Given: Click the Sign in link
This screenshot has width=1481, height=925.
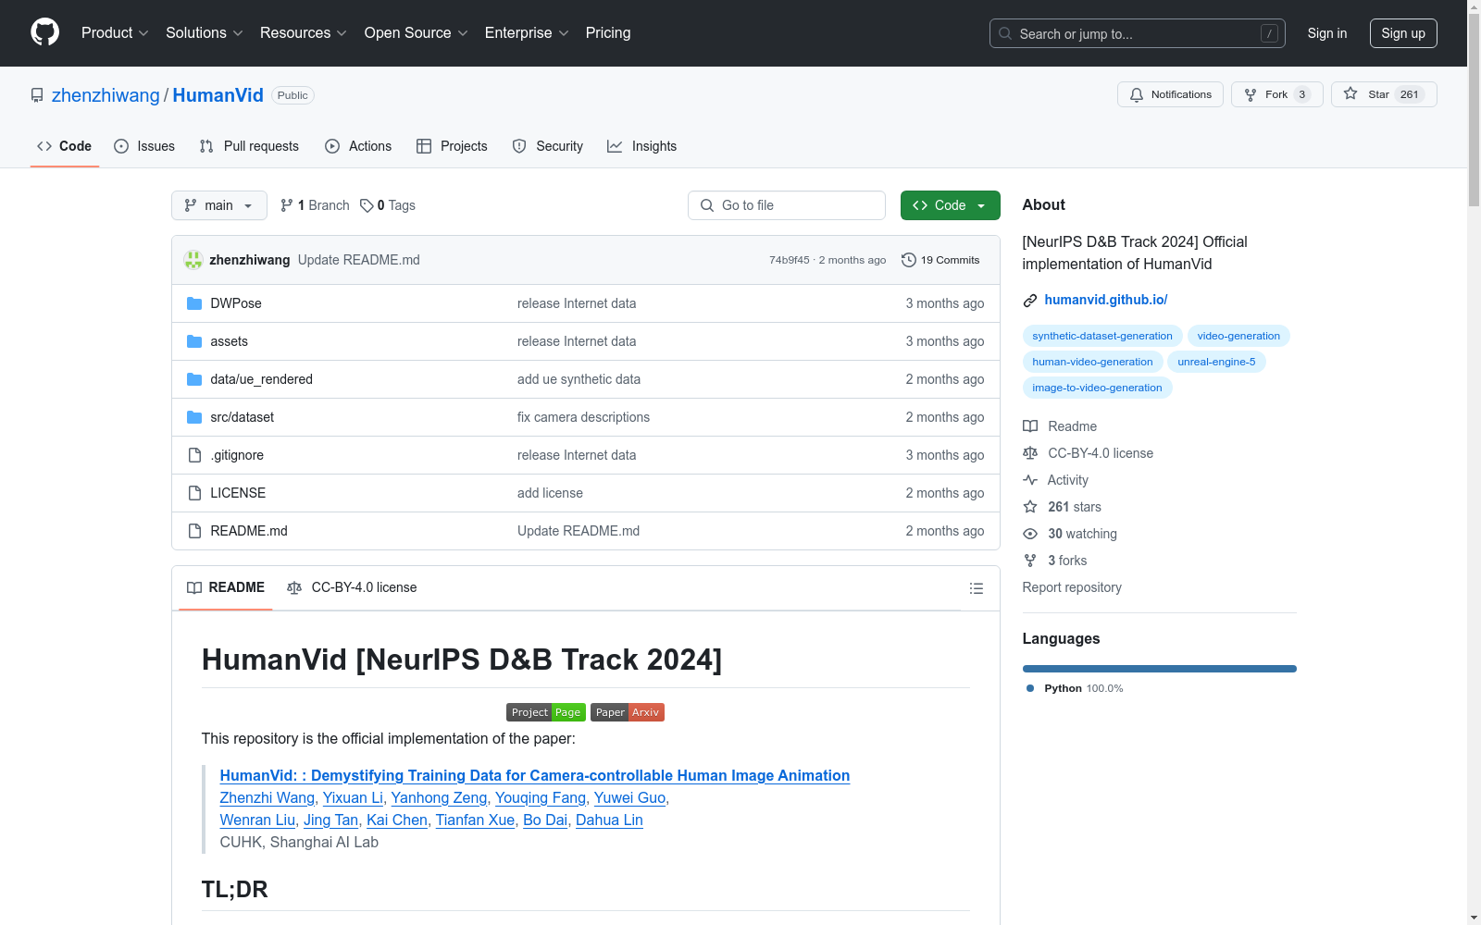Looking at the screenshot, I should [1327, 33].
